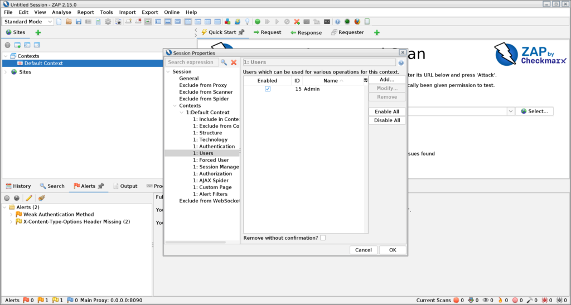
Task: Click the hammer status icon in footer
Action: (x=530, y=301)
